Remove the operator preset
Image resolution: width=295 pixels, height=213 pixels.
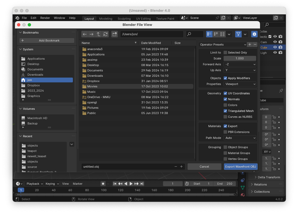pos(255,45)
